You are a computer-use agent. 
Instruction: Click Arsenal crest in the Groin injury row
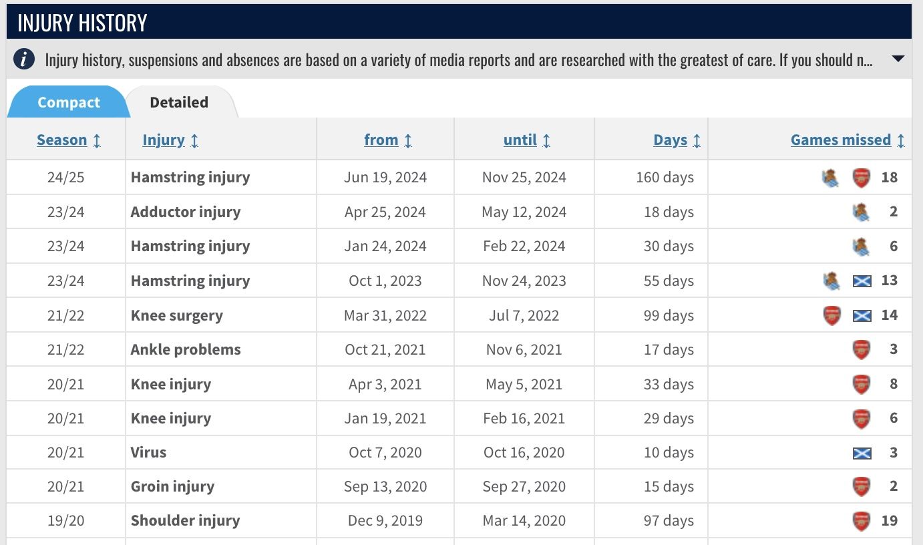(x=862, y=487)
